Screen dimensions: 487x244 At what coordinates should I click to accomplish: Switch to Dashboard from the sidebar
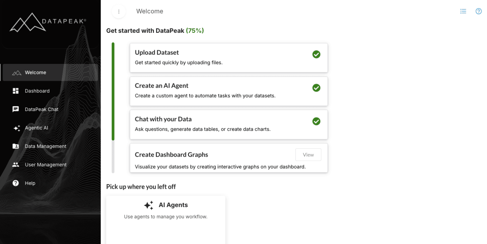[37, 91]
